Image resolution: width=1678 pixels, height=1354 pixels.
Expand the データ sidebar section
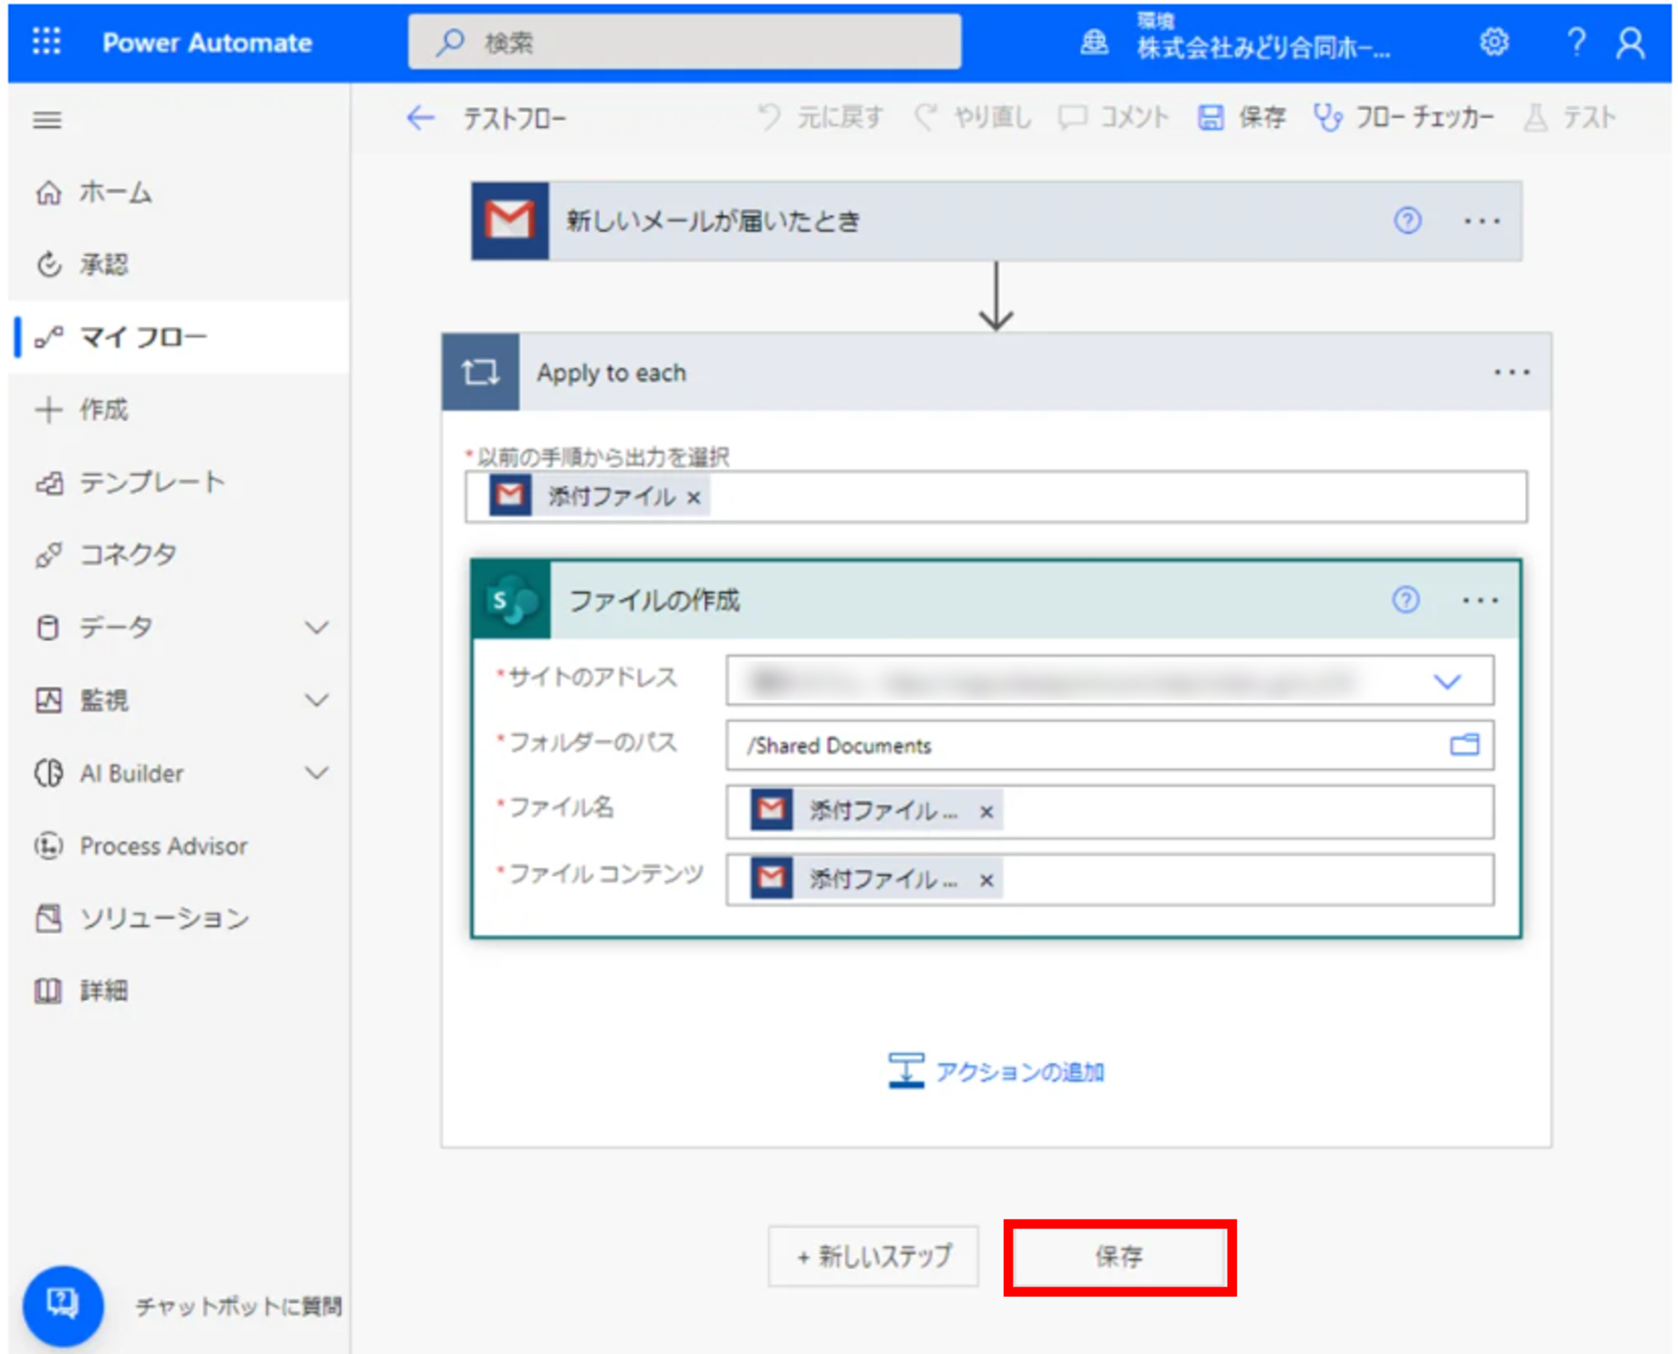(318, 626)
